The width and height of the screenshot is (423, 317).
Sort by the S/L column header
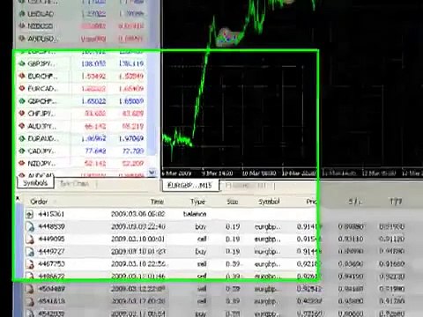pos(354,202)
